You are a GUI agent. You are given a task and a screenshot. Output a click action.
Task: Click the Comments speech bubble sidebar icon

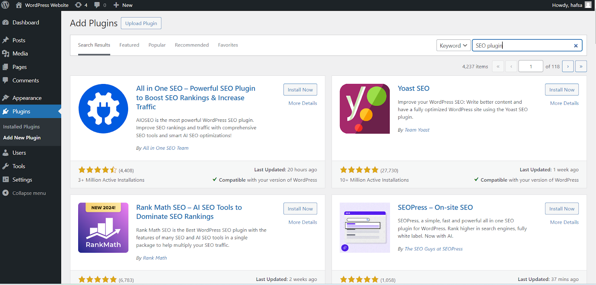pyautogui.click(x=6, y=80)
